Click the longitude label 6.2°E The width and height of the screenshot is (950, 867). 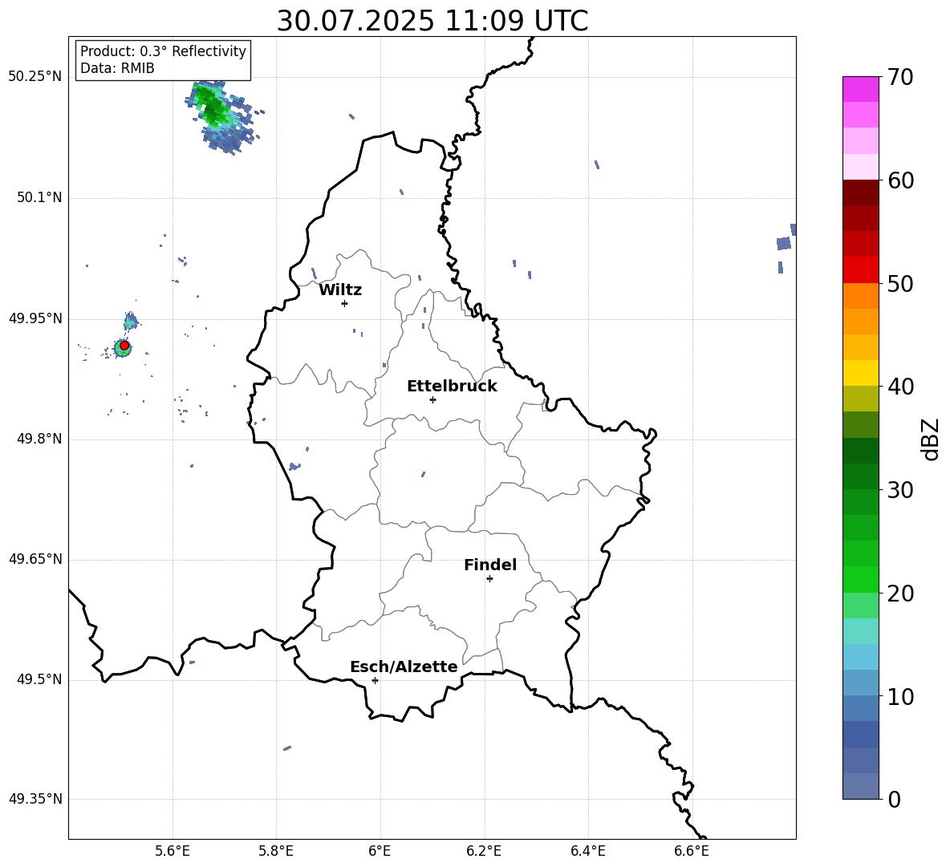click(484, 851)
